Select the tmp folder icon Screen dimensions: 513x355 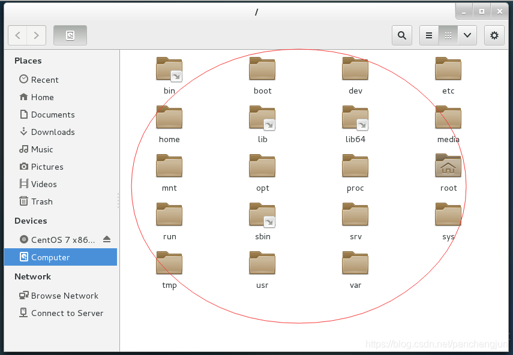(x=169, y=263)
